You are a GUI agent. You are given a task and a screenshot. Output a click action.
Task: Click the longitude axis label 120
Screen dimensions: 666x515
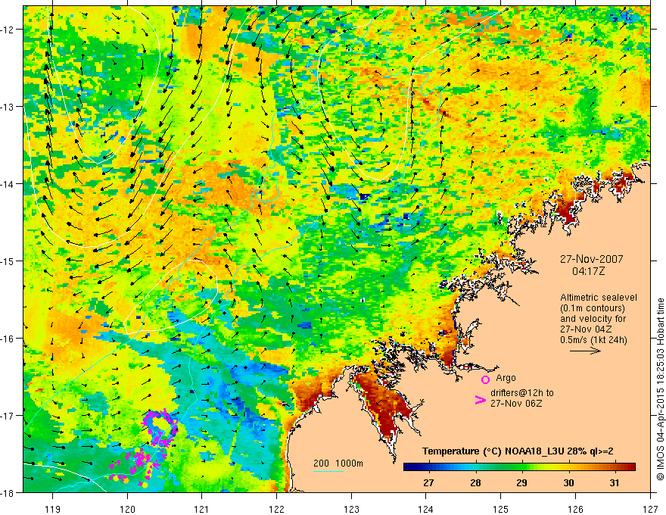point(127,508)
